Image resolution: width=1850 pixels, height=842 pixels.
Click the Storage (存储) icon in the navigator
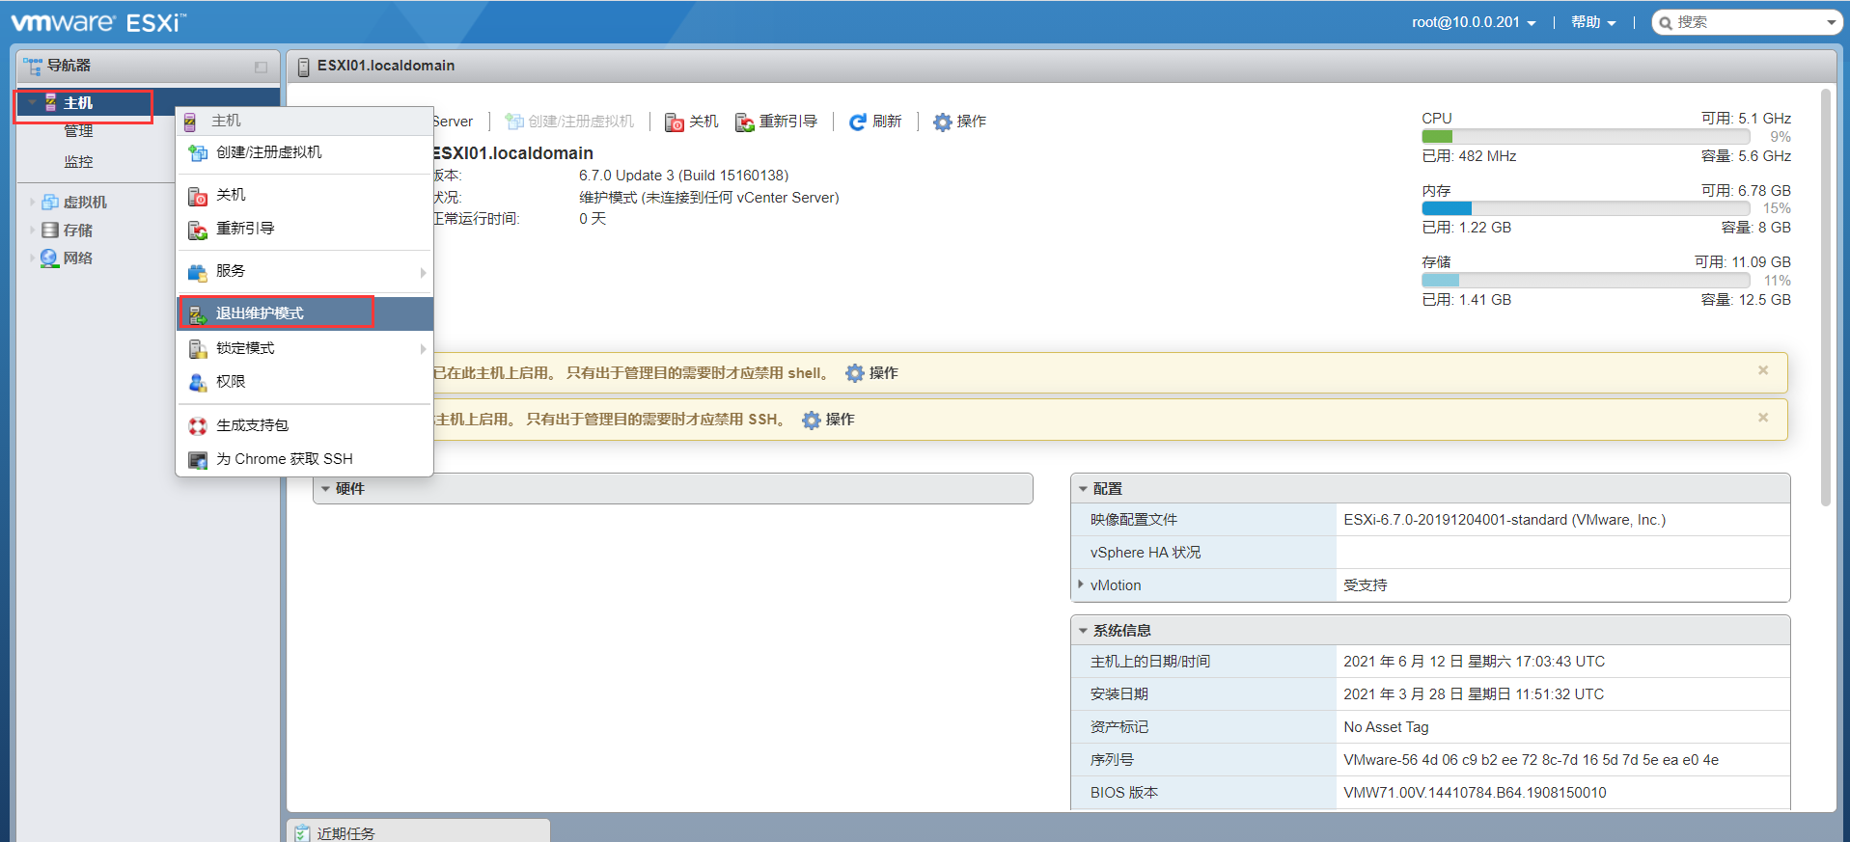tap(50, 230)
